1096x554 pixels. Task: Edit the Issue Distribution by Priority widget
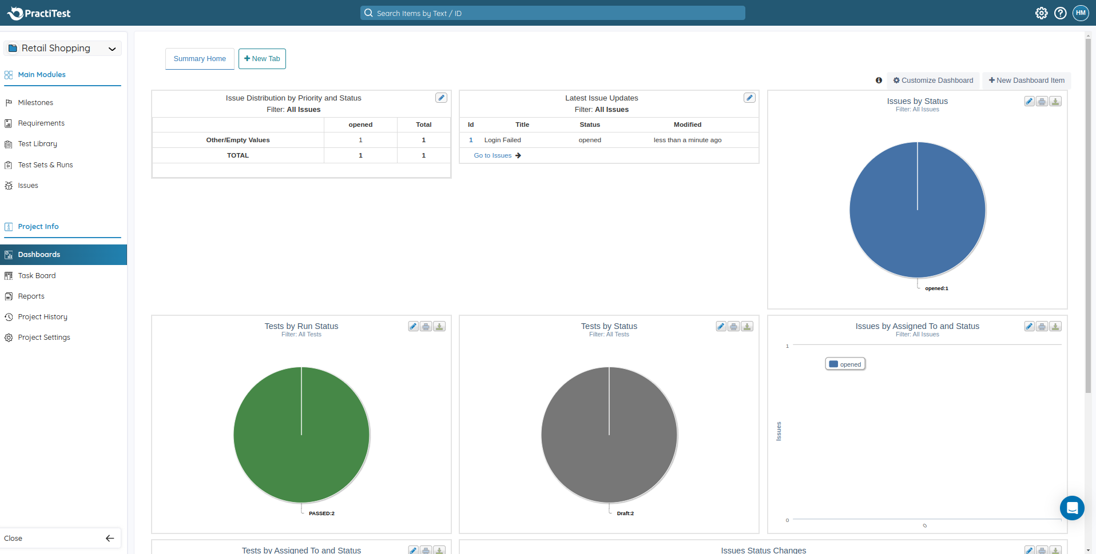pyautogui.click(x=441, y=98)
